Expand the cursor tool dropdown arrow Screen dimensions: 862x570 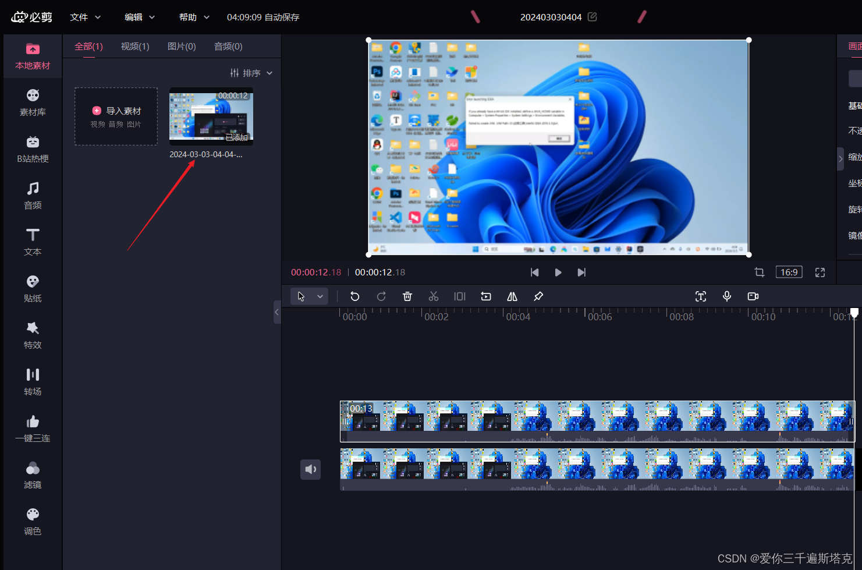[320, 296]
